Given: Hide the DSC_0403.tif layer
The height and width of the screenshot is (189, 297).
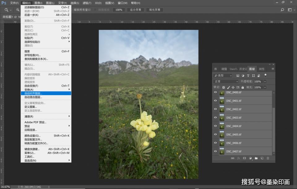Looking at the screenshot, I should tap(215, 117).
